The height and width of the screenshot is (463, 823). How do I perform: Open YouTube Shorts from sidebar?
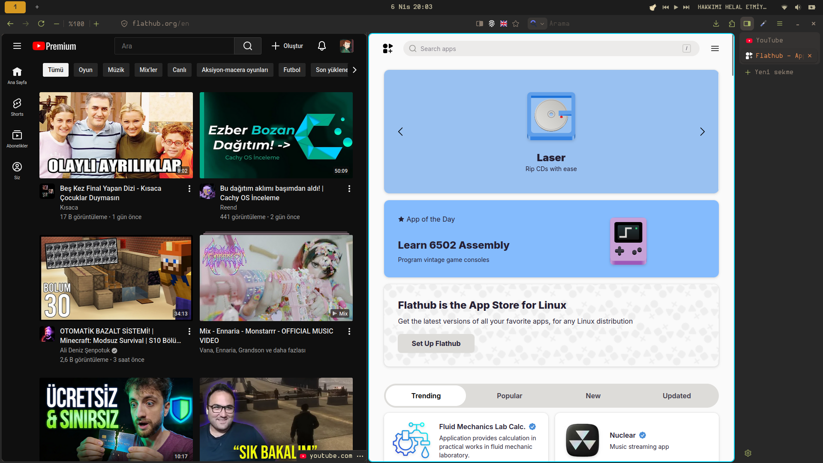(17, 107)
